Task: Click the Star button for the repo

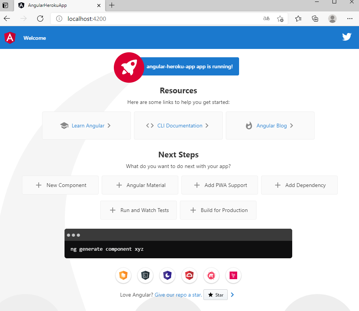Action: 216,295
